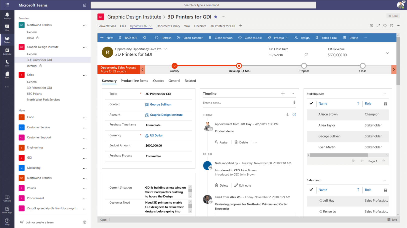Open the Wiki tab
Screen dimensions: 407x228
tap(187, 26)
